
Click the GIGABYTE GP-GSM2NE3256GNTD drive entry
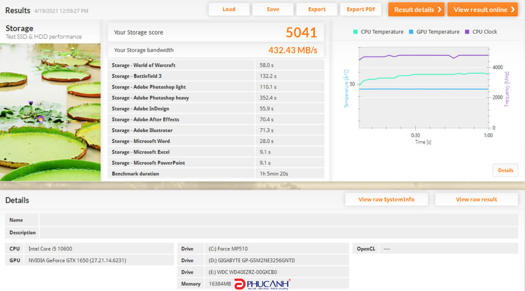click(x=252, y=260)
